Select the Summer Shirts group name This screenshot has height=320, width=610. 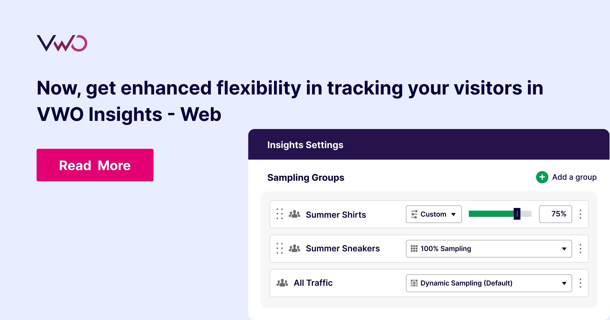336,215
